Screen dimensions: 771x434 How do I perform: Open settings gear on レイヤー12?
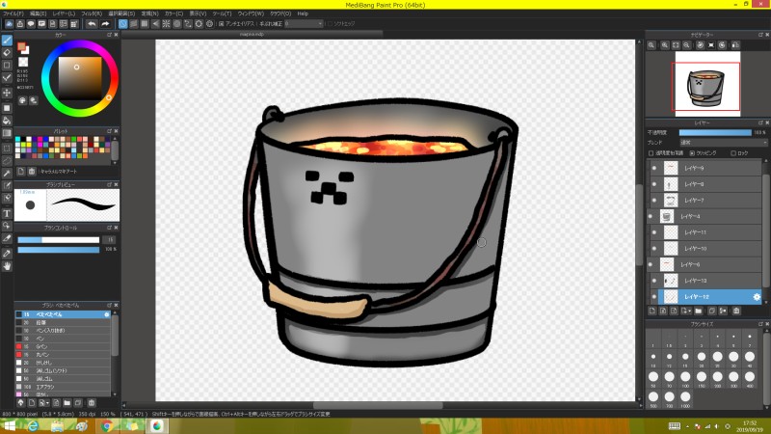(x=757, y=297)
